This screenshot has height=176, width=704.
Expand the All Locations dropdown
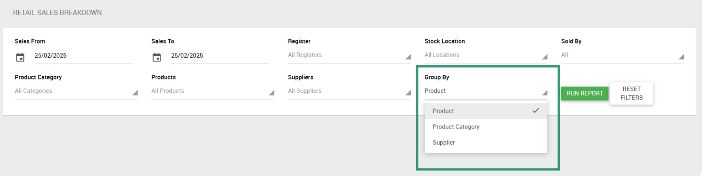[x=486, y=55]
